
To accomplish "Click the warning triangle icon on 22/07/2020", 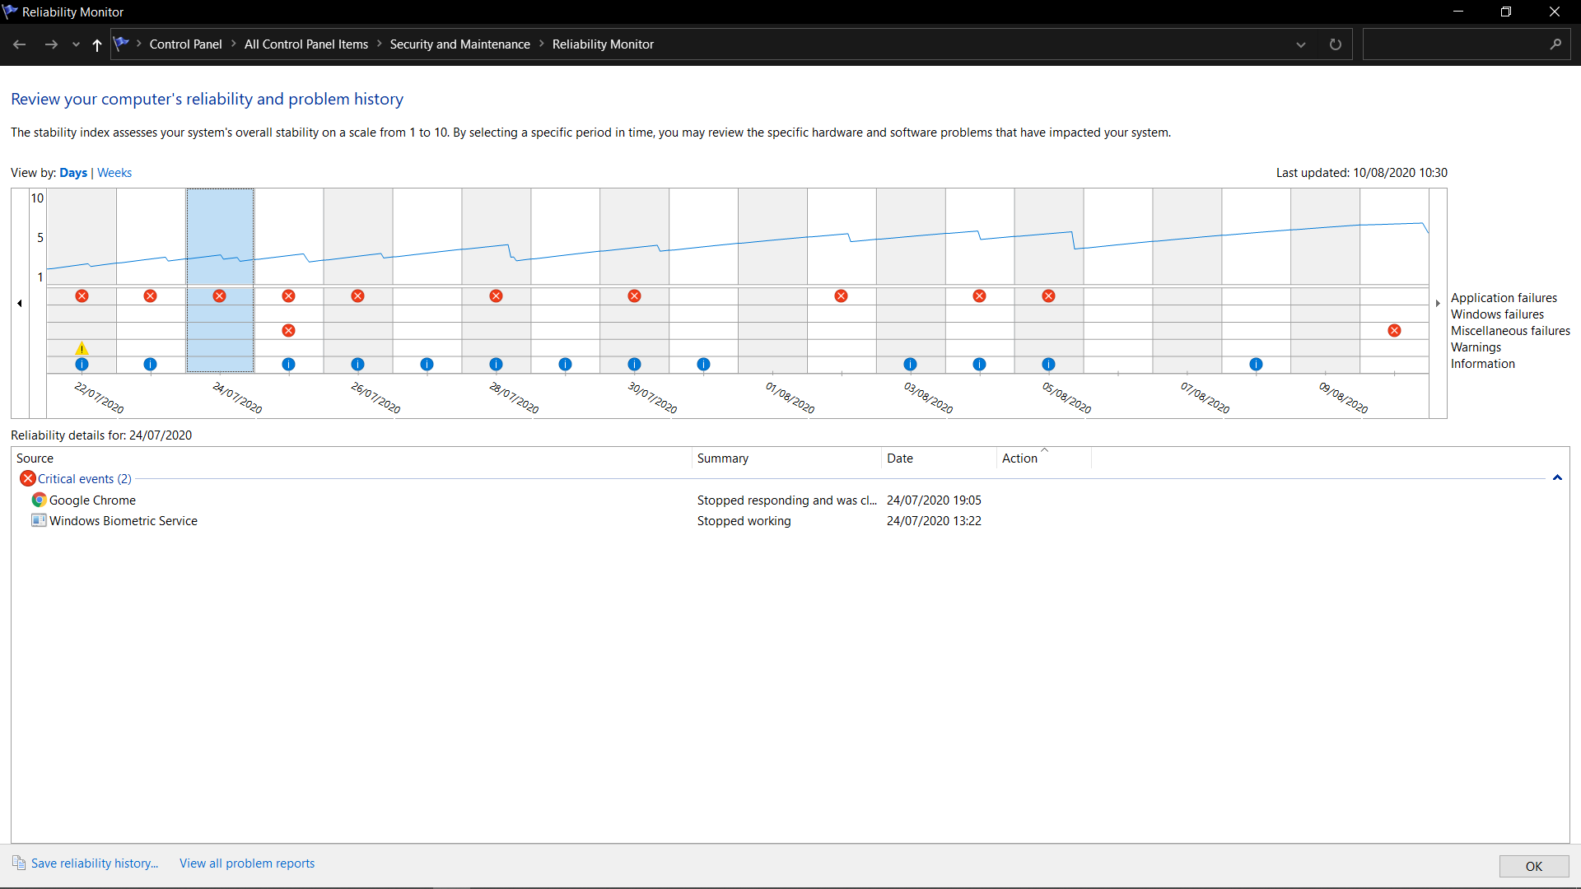I will tap(82, 348).
